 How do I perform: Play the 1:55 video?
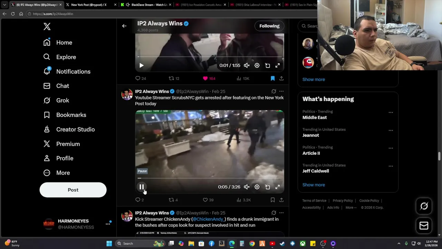pos(142,65)
